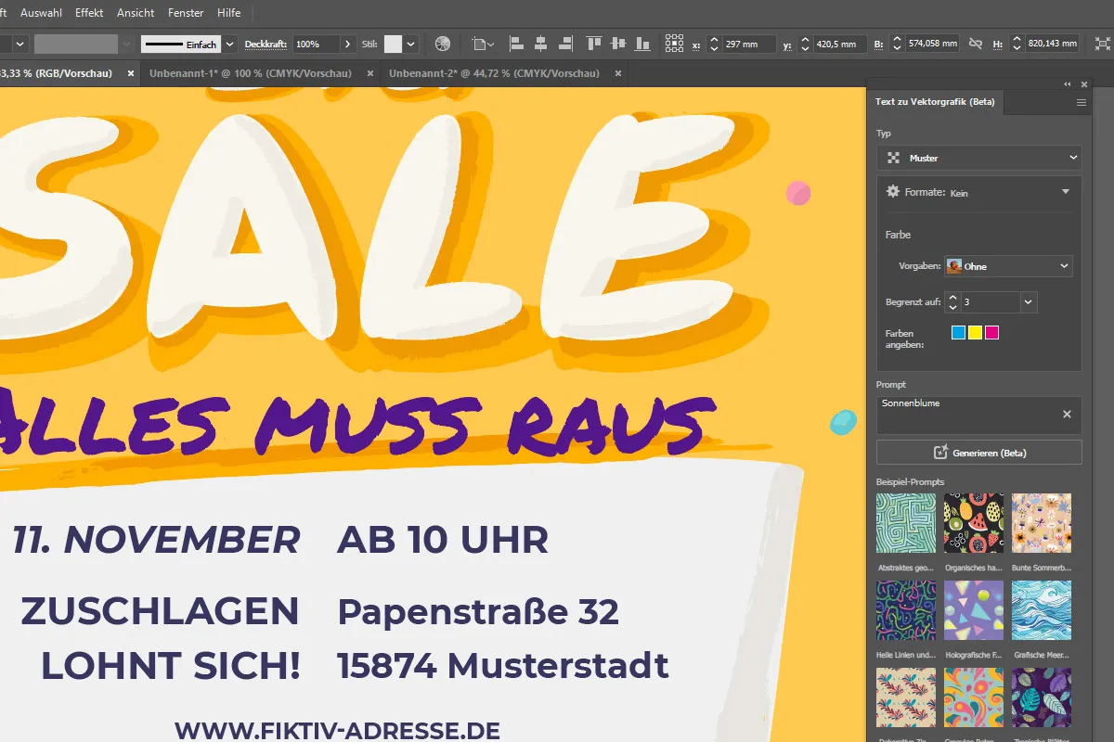Image resolution: width=1114 pixels, height=742 pixels.
Task: Open the stroke style Einfach dropdown arrow
Action: (229, 44)
